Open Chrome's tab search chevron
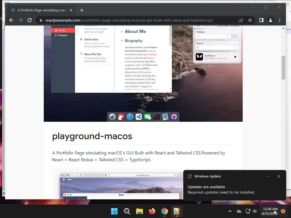This screenshot has height=218, width=291. point(240,7)
